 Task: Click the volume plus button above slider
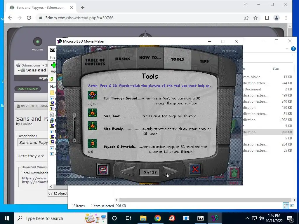pos(74,115)
